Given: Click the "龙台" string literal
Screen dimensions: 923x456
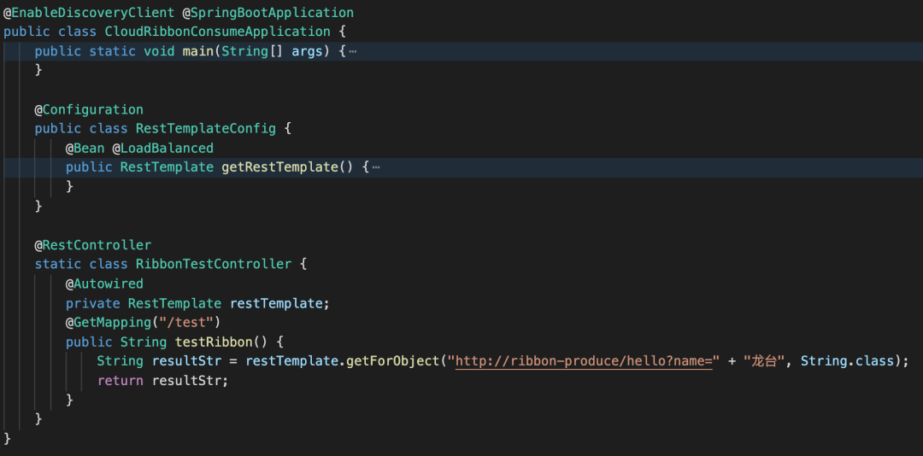Looking at the screenshot, I should coord(761,361).
